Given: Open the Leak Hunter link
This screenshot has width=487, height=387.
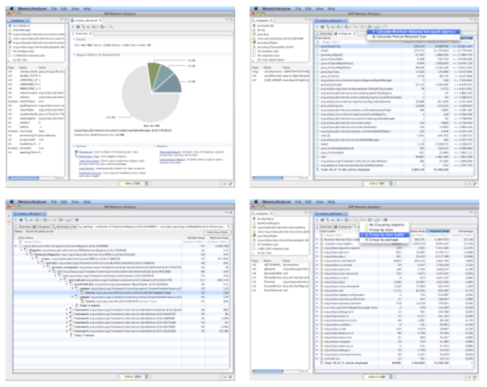Looking at the screenshot, I should coord(86,168).
